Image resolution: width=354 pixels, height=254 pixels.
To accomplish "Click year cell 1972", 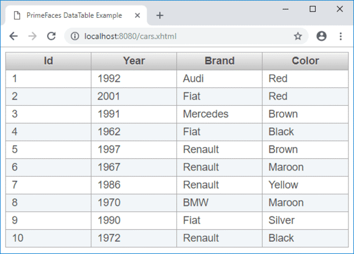I will (x=134, y=238).
